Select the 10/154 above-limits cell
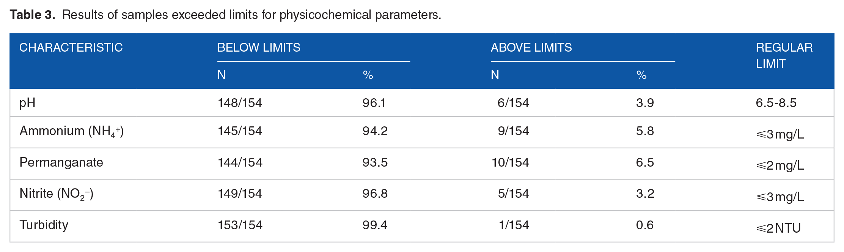 pos(510,162)
